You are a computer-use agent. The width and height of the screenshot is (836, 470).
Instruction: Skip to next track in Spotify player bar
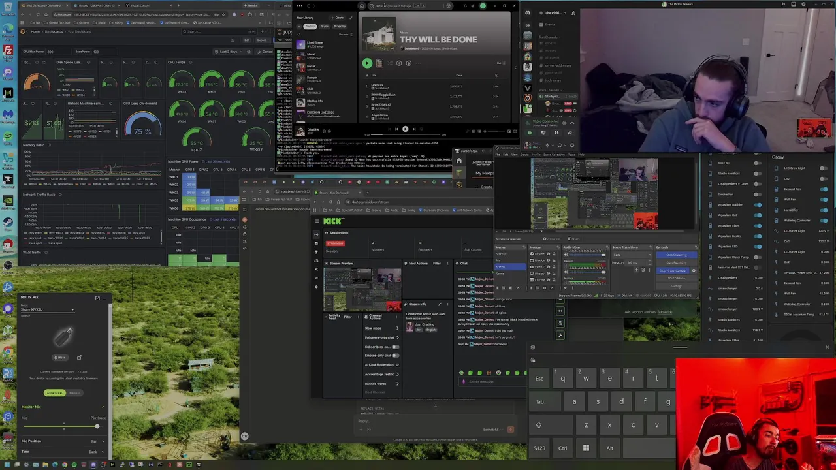[413, 129]
